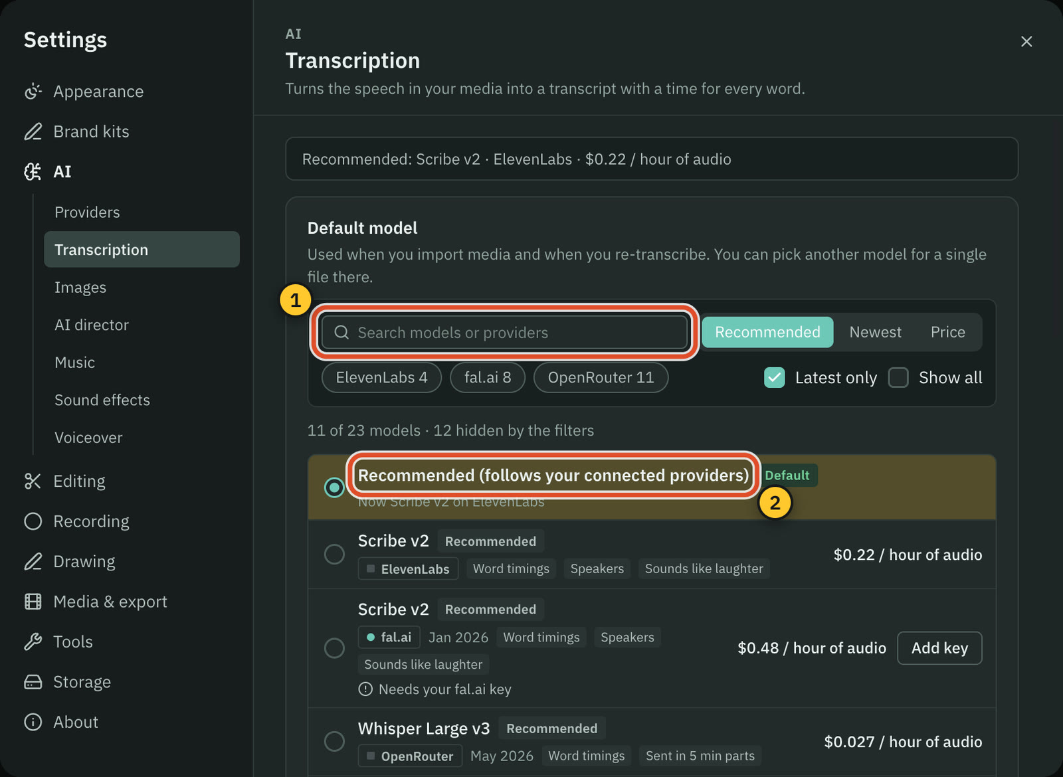Click the "Sent in 5 min parts" tag
This screenshot has height=777, width=1063.
[700, 756]
